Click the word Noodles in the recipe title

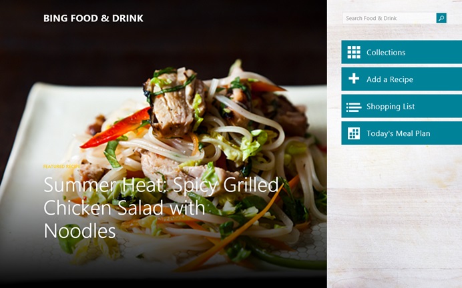point(79,231)
